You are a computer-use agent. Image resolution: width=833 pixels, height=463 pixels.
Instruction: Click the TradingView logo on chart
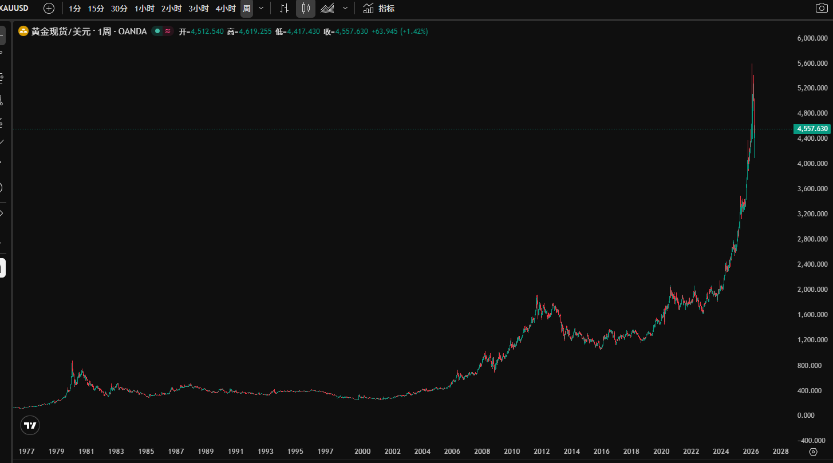click(30, 425)
